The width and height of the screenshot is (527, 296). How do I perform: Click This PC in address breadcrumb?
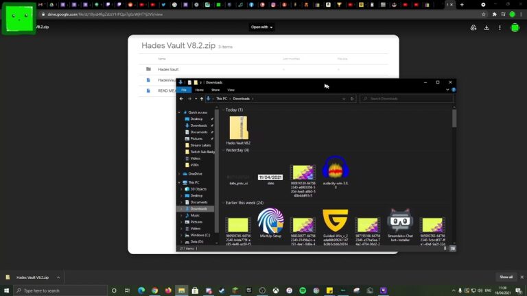pyautogui.click(x=222, y=99)
